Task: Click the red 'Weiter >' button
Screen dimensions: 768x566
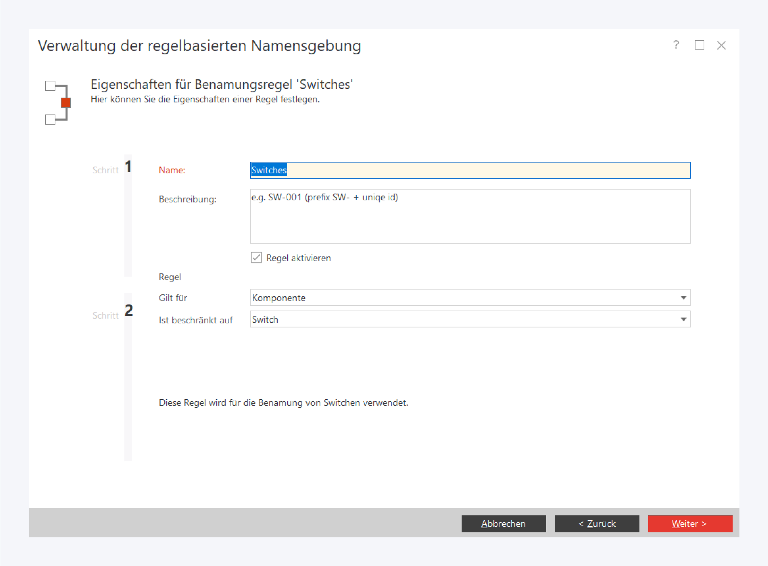Action: (690, 523)
